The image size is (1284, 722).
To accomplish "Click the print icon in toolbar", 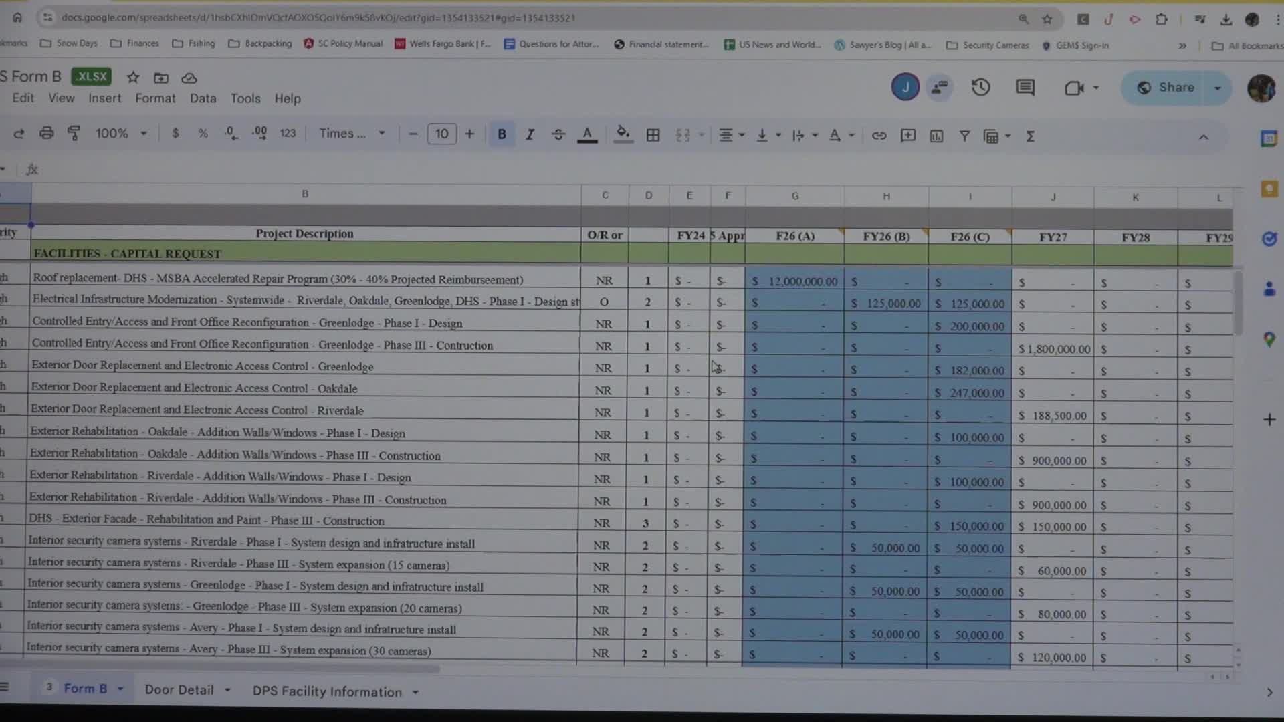I will pos(46,134).
